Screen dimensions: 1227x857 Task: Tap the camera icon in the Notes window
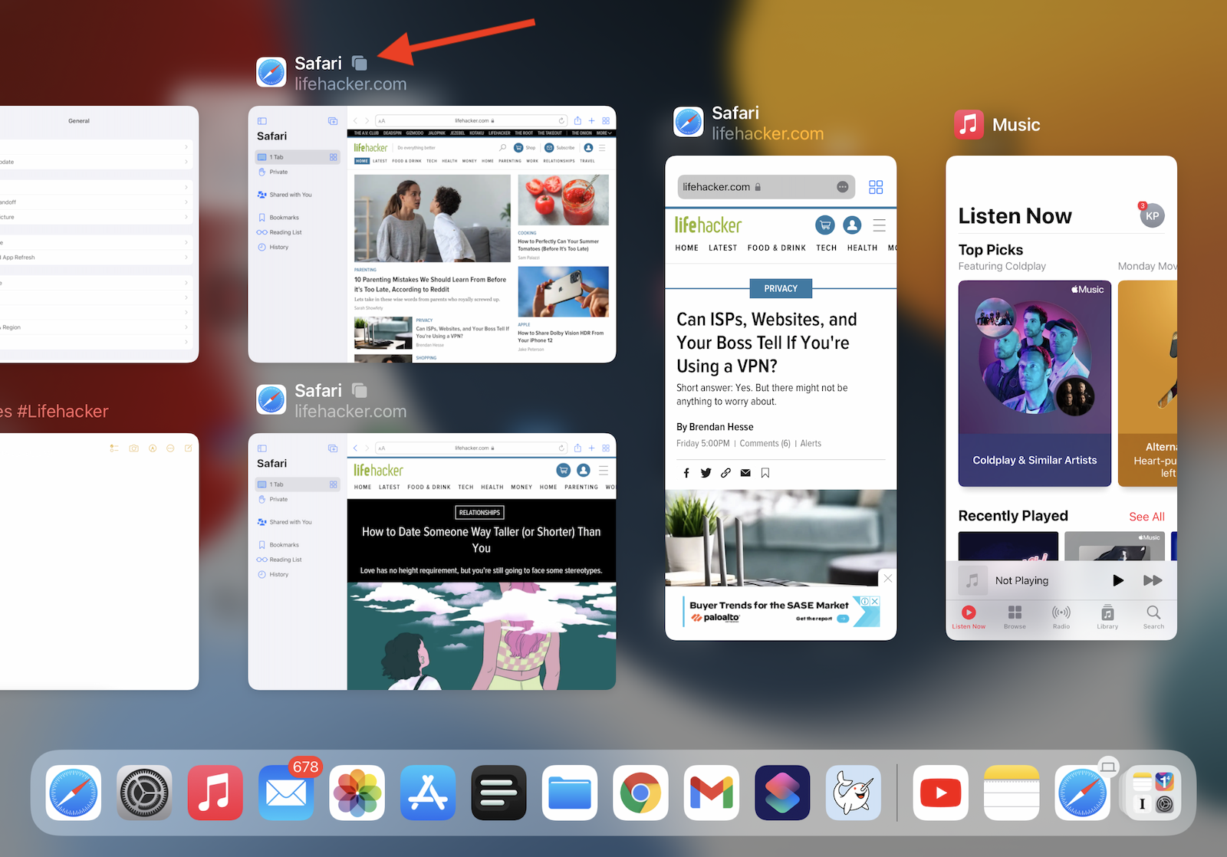click(x=133, y=448)
